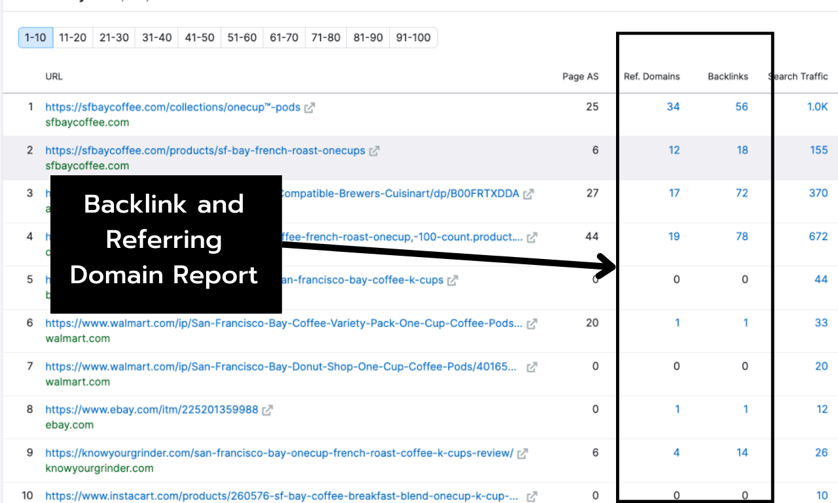Sort the table by the Page AS column header

pos(580,76)
